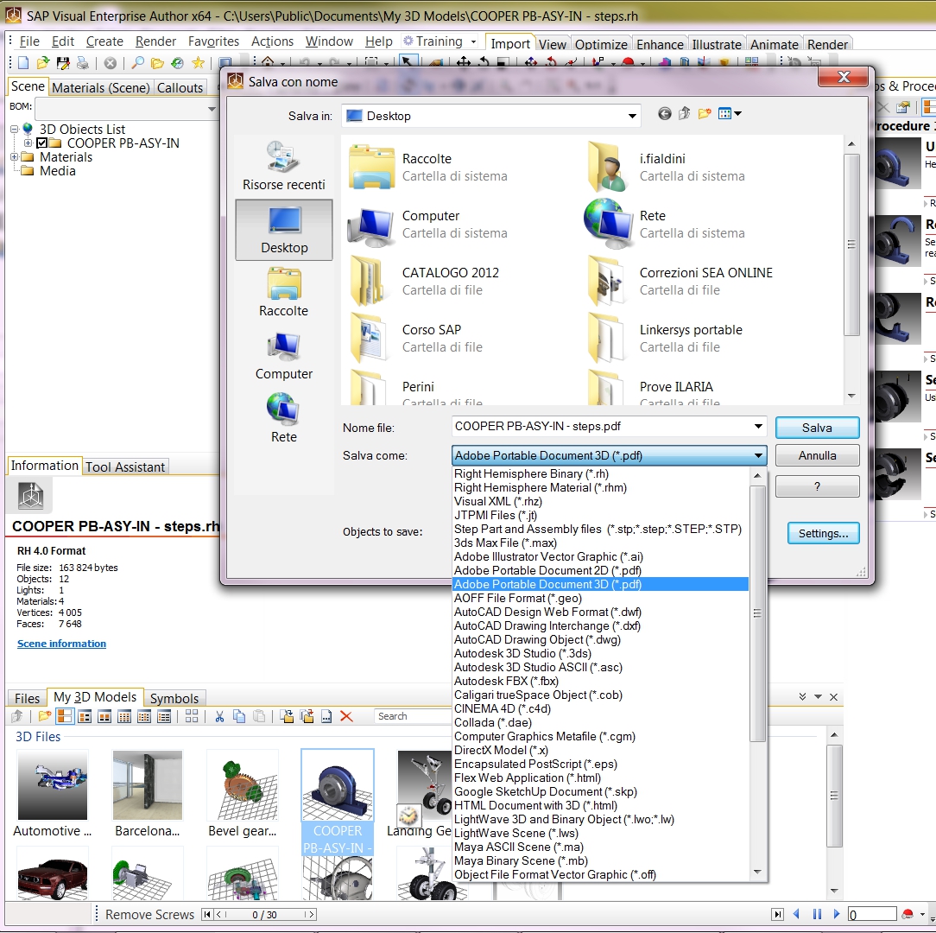Open the Training toolbar dropdown arrow
936x933 pixels.
pos(473,41)
